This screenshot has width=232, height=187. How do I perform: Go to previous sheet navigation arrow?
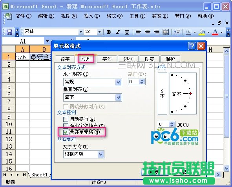[x=11, y=175]
